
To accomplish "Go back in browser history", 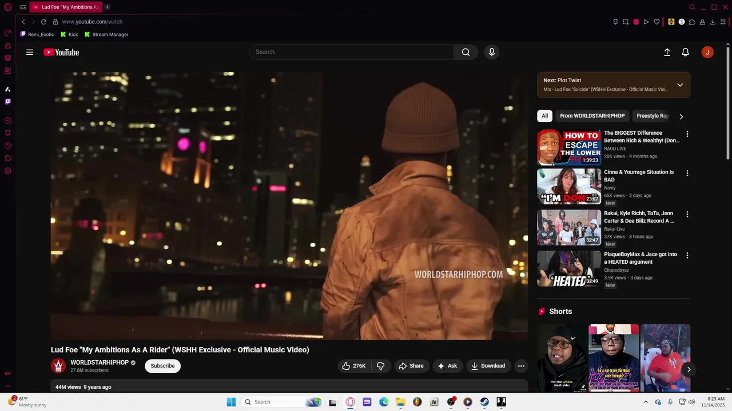I will pos(23,22).
